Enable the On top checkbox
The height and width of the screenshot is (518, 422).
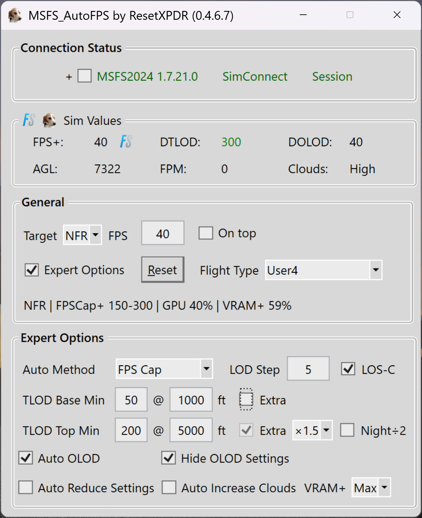tap(206, 233)
